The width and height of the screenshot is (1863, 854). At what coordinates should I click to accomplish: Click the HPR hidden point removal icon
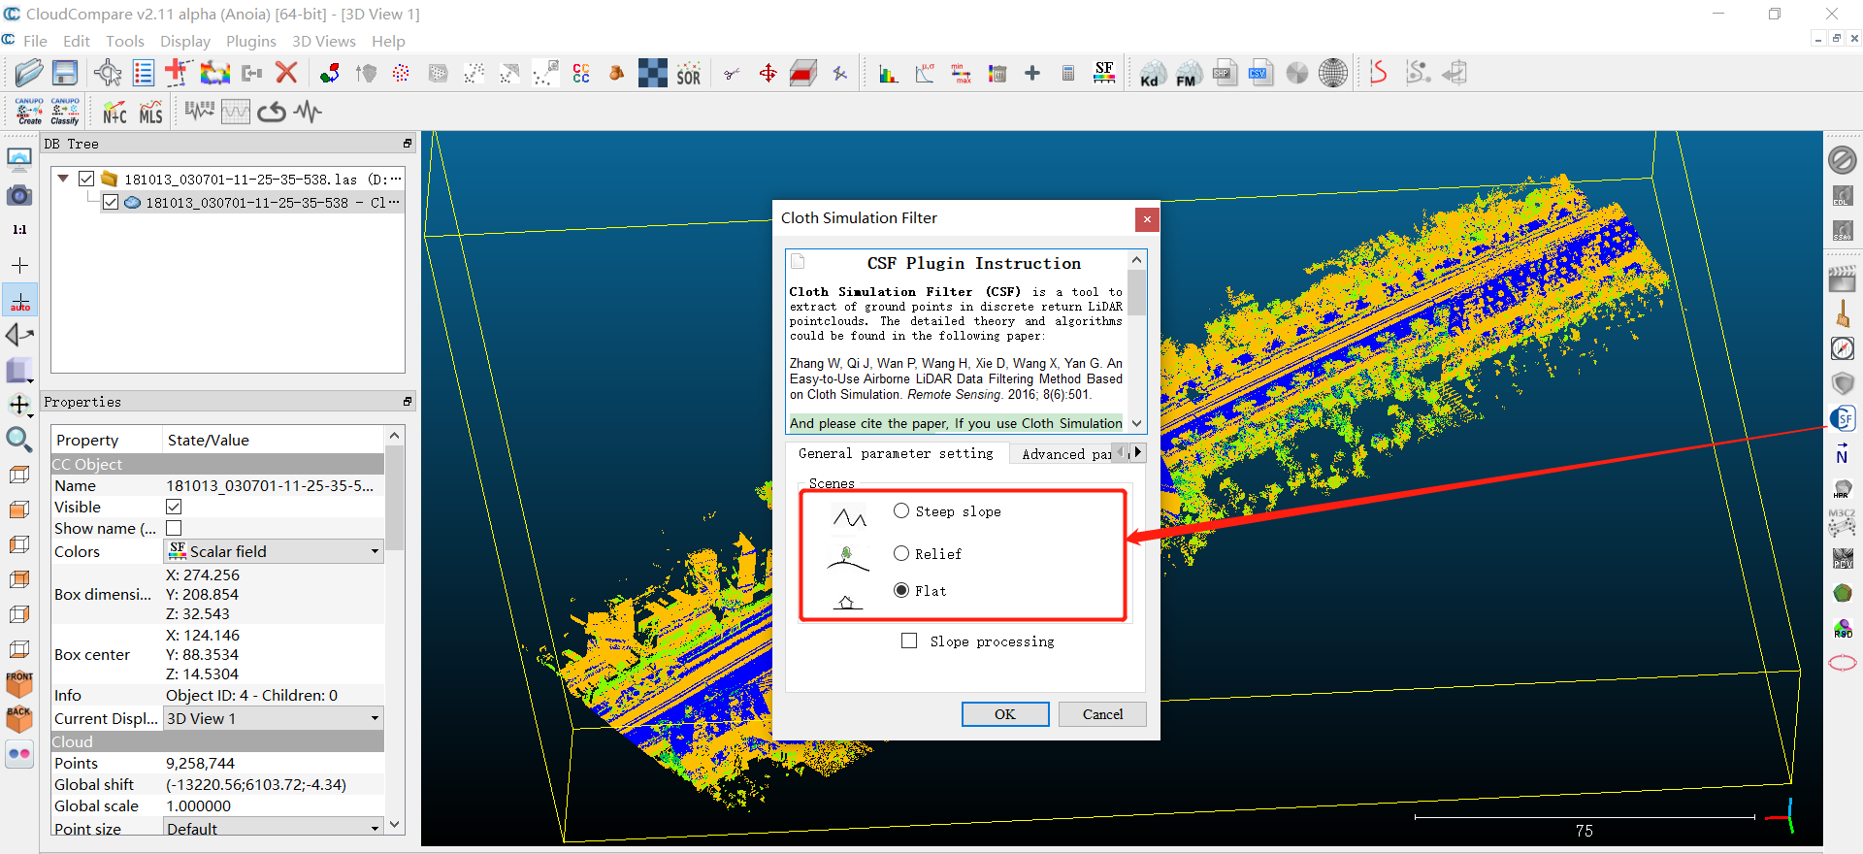1842,488
